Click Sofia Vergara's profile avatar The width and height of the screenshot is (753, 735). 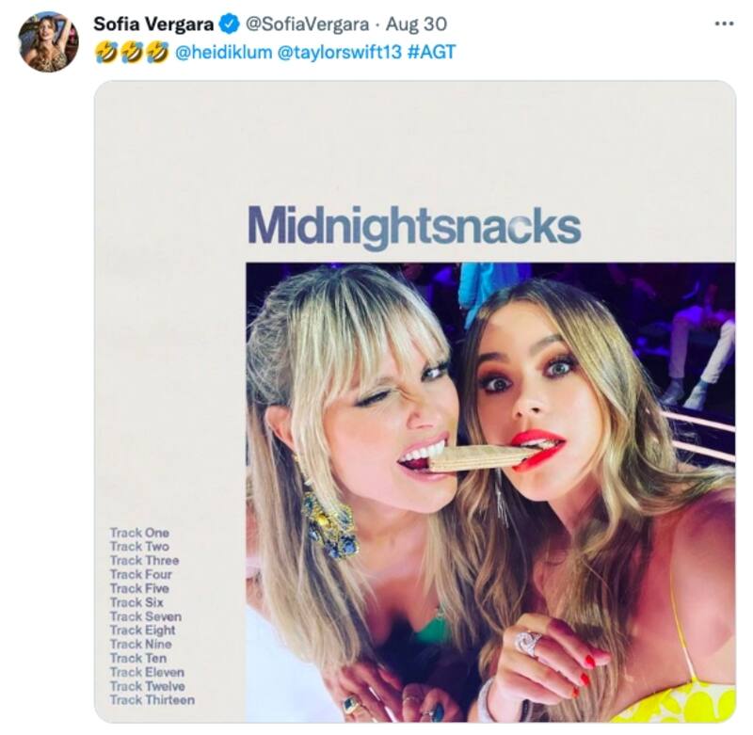coord(48,41)
